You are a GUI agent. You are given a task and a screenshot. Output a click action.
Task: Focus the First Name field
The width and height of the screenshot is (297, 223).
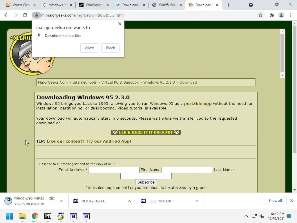[187, 170]
